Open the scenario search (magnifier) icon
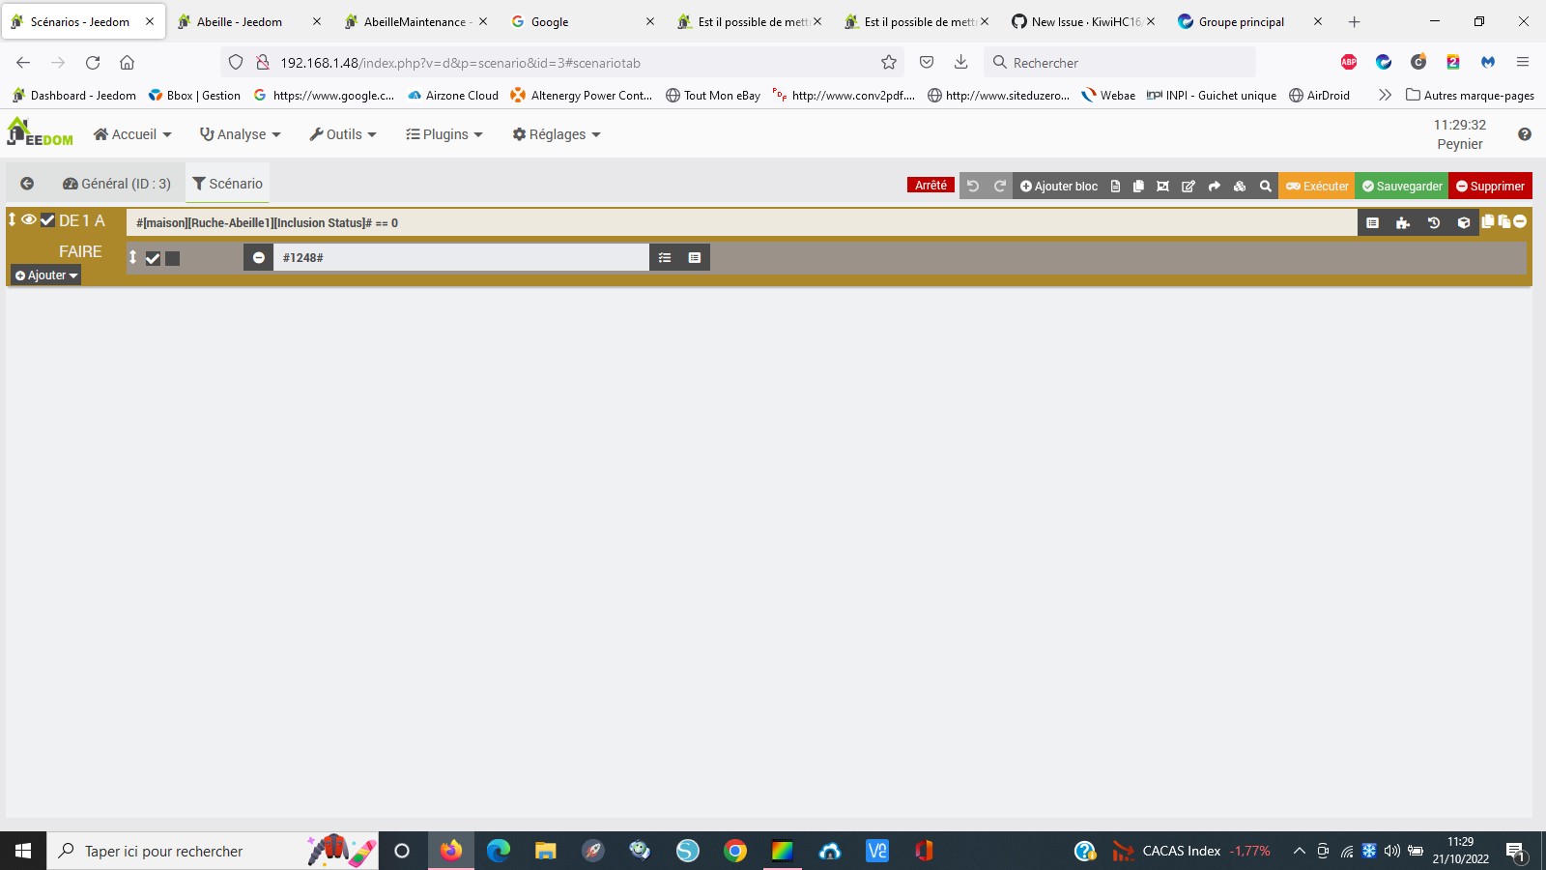Screen dimensions: 1546x870 [x=1265, y=186]
